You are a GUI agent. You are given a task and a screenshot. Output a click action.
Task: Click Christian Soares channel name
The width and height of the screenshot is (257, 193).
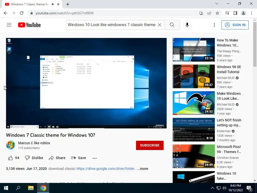tap(228, 158)
